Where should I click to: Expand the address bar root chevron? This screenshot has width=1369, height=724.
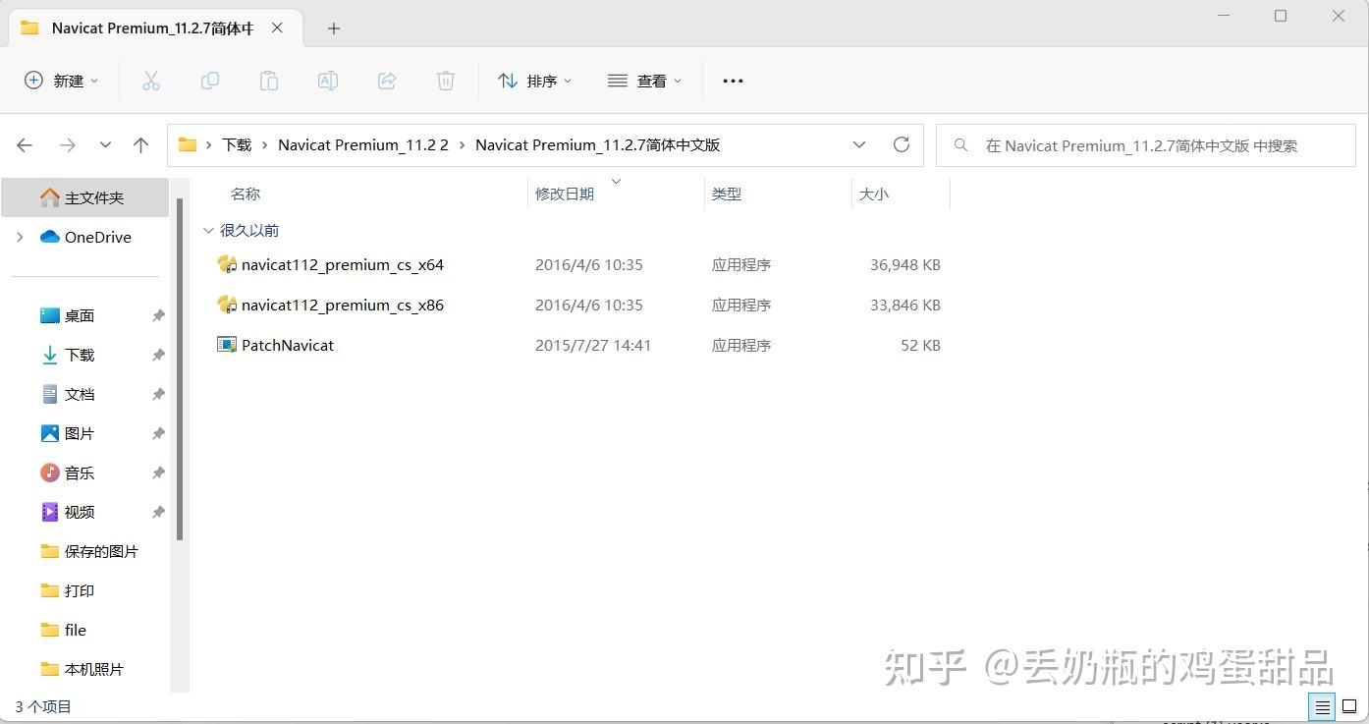click(209, 144)
